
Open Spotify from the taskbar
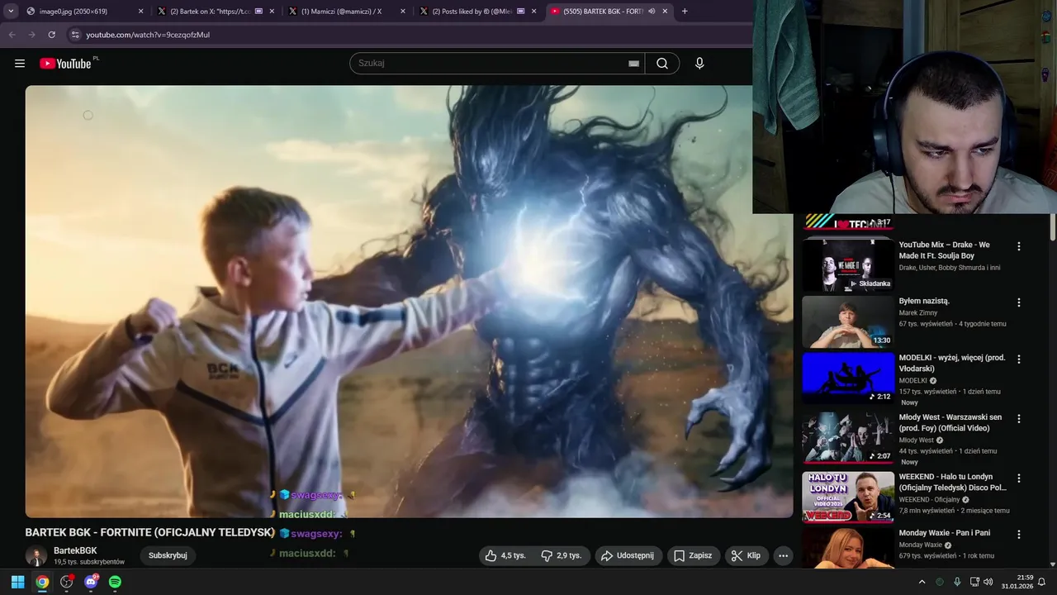point(115,582)
